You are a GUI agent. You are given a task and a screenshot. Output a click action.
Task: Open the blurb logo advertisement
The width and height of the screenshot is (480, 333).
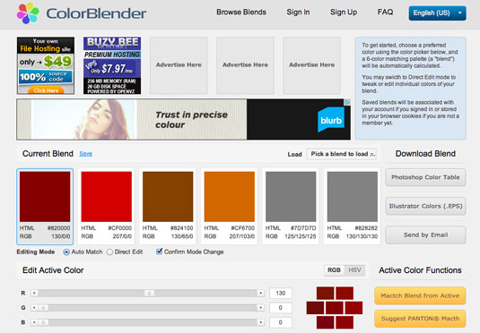[330, 120]
